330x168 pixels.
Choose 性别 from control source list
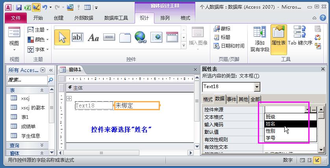pyautogui.click(x=291, y=131)
